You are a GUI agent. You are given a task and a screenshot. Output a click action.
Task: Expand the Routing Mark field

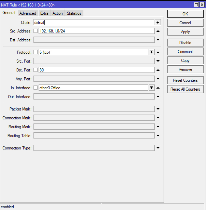tap(158, 127)
